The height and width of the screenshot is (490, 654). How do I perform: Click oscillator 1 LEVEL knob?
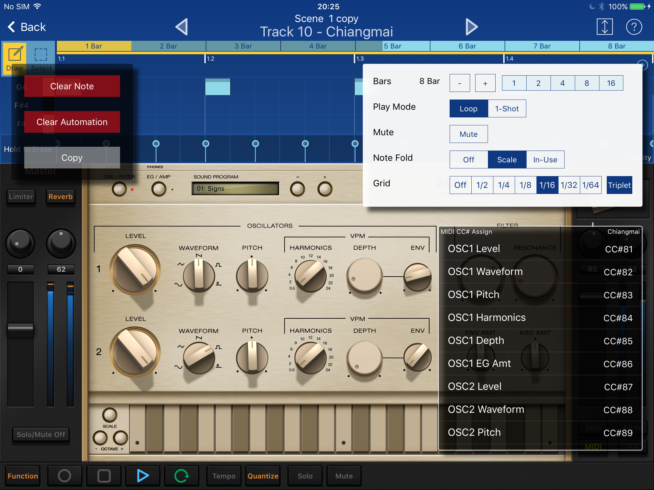click(x=135, y=270)
